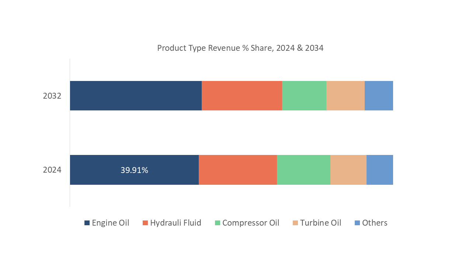Image resolution: width=472 pixels, height=265 pixels.
Task: Click the Turbine Oil legend text
Action: coord(320,223)
